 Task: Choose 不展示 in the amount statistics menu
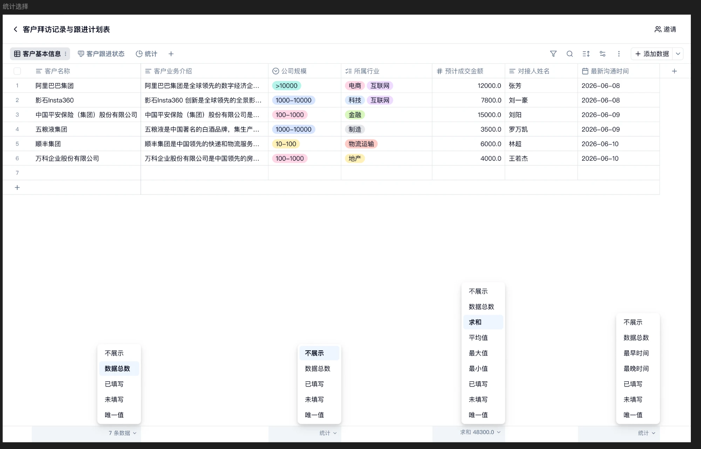pyautogui.click(x=483, y=291)
